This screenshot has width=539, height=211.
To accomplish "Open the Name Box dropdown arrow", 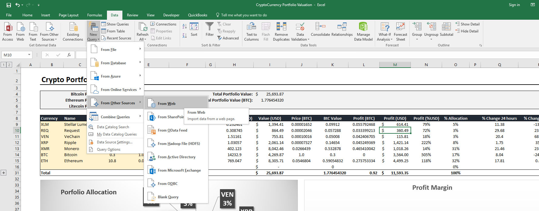I will pyautogui.click(x=29, y=55).
